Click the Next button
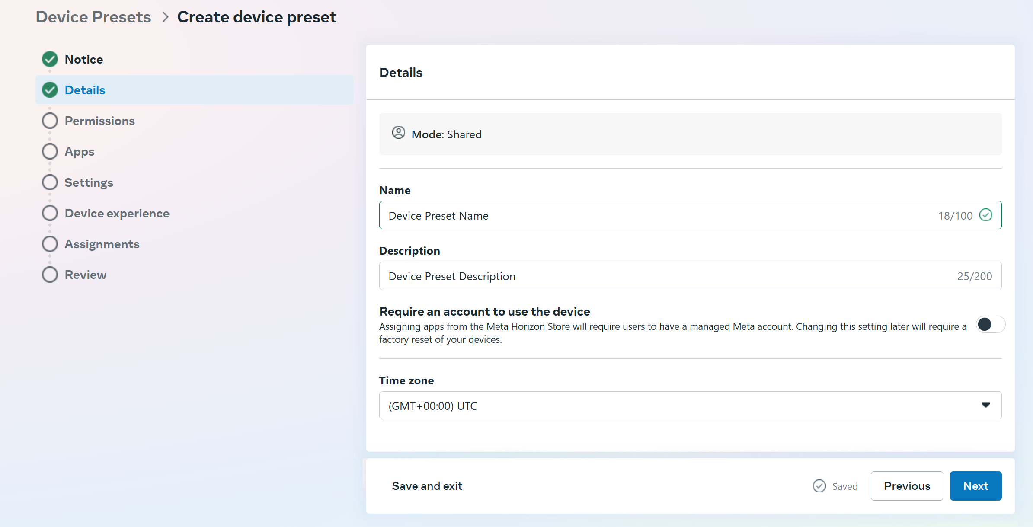Image resolution: width=1033 pixels, height=527 pixels. point(975,486)
